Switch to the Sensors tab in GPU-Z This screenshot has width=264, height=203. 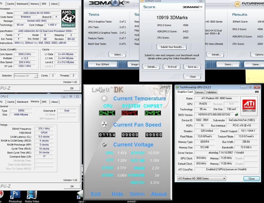(199, 92)
